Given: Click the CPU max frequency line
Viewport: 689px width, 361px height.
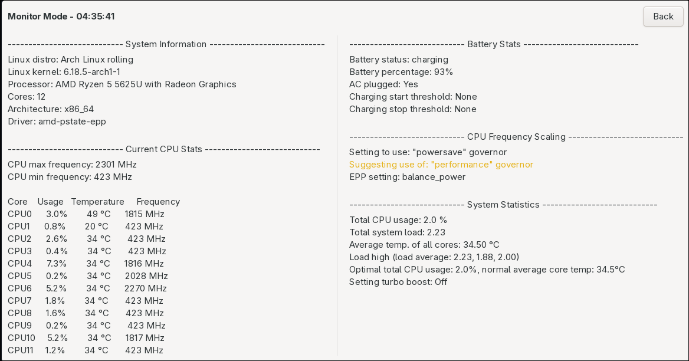Looking at the screenshot, I should [x=73, y=165].
